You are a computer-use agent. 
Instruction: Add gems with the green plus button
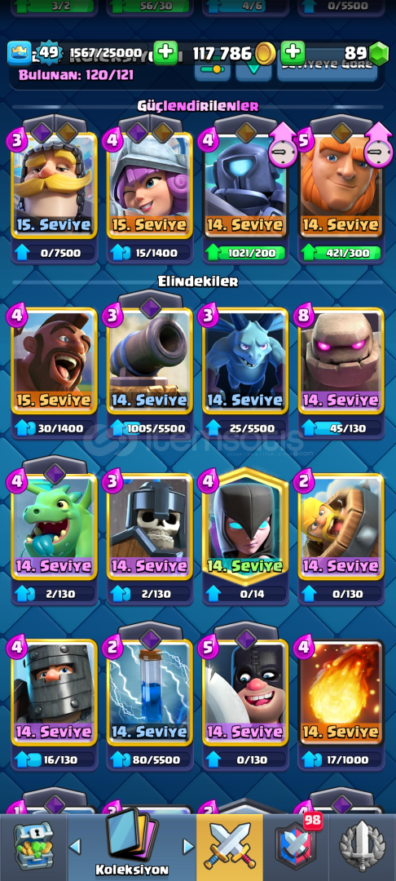[293, 53]
